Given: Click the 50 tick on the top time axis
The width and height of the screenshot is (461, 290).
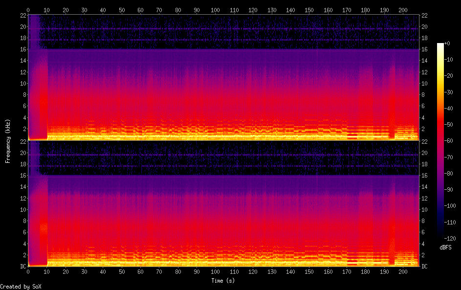Looking at the screenshot, I should coord(122,10).
